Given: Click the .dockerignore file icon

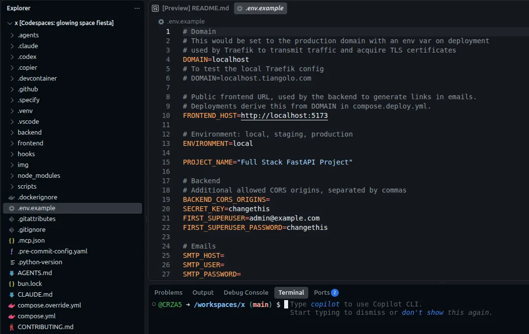Looking at the screenshot, I should 12,197.
